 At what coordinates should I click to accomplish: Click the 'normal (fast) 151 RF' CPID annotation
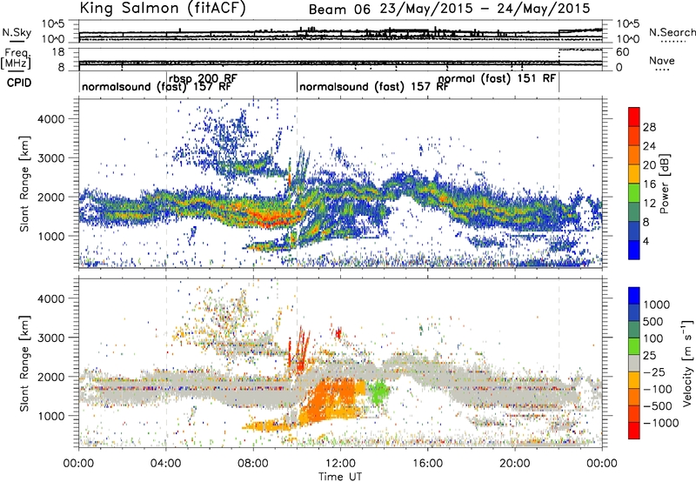pos(497,78)
